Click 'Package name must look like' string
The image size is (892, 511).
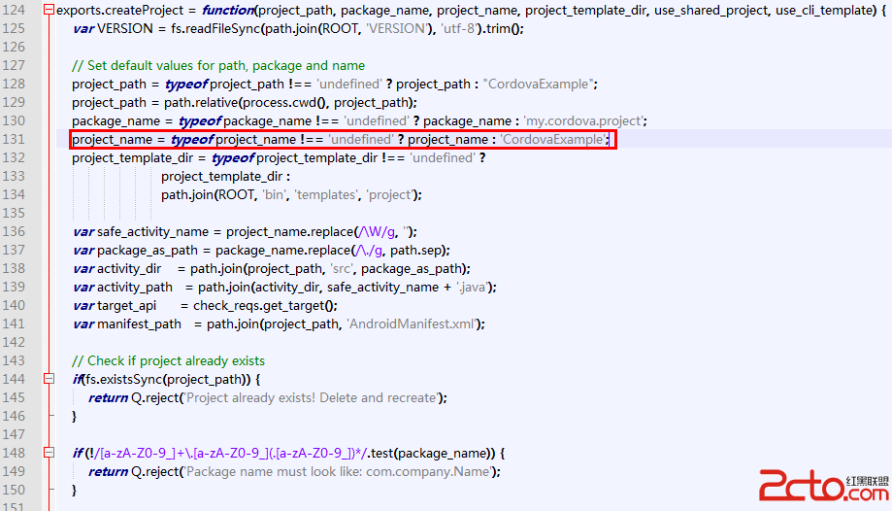(x=338, y=472)
